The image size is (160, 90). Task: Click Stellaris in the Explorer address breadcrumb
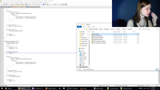(118, 29)
